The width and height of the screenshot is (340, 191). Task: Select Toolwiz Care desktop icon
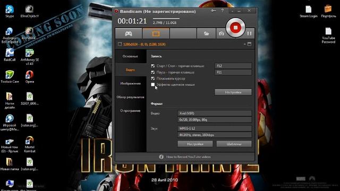pyautogui.click(x=10, y=77)
